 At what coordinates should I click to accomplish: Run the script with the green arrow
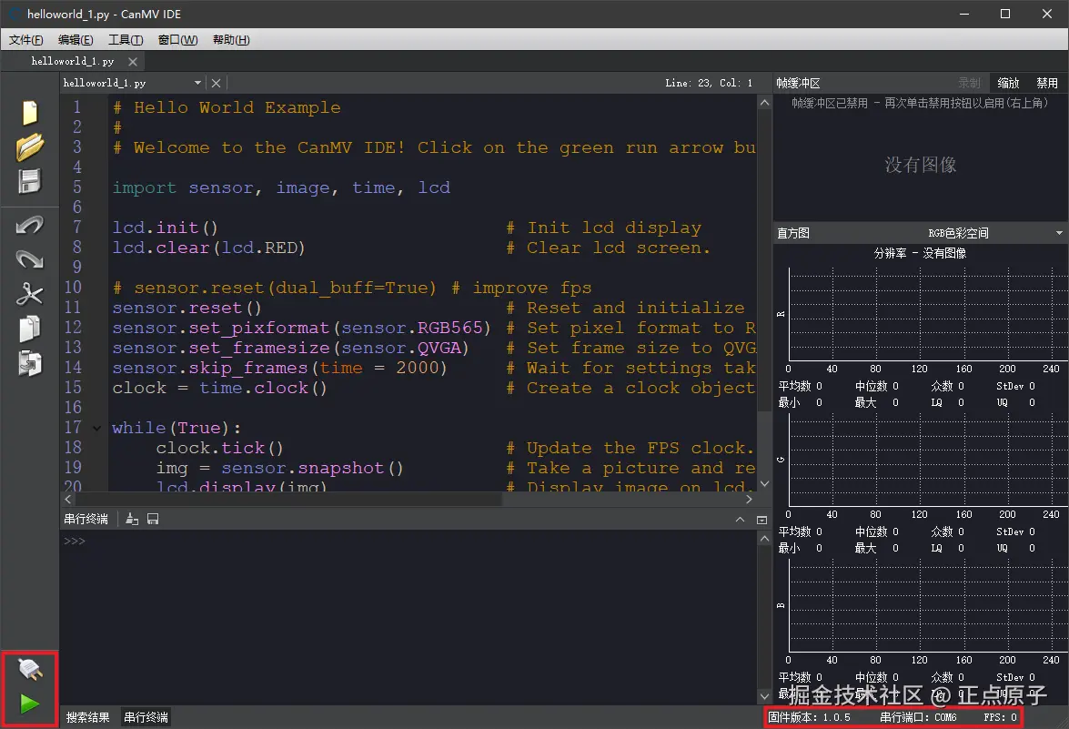[29, 704]
